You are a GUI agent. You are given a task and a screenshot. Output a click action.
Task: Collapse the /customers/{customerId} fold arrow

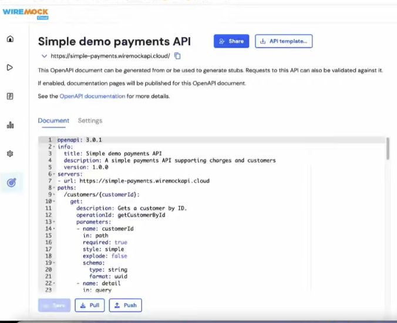[x=54, y=194]
